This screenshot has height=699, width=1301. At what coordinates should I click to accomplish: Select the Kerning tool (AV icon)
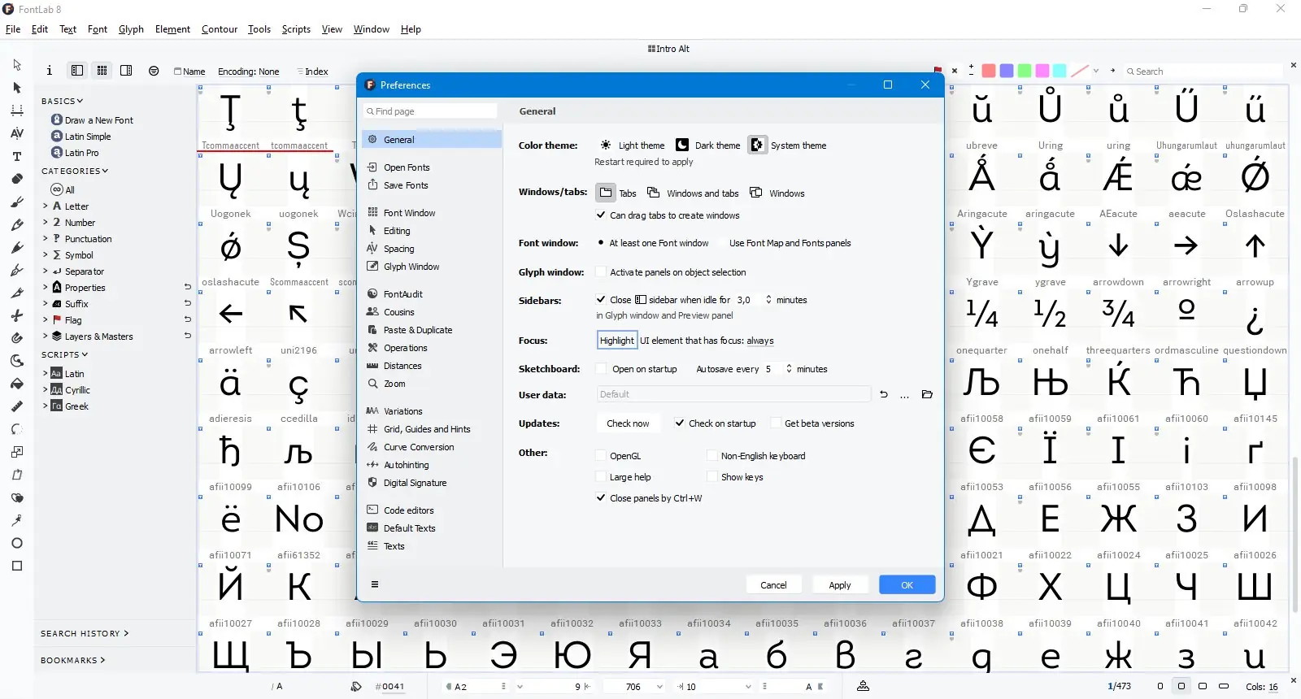click(17, 133)
